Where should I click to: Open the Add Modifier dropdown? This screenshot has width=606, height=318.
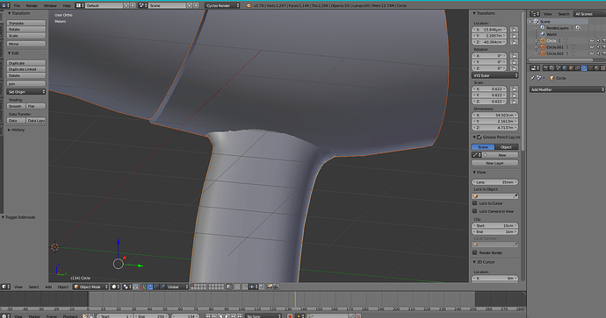pos(567,89)
